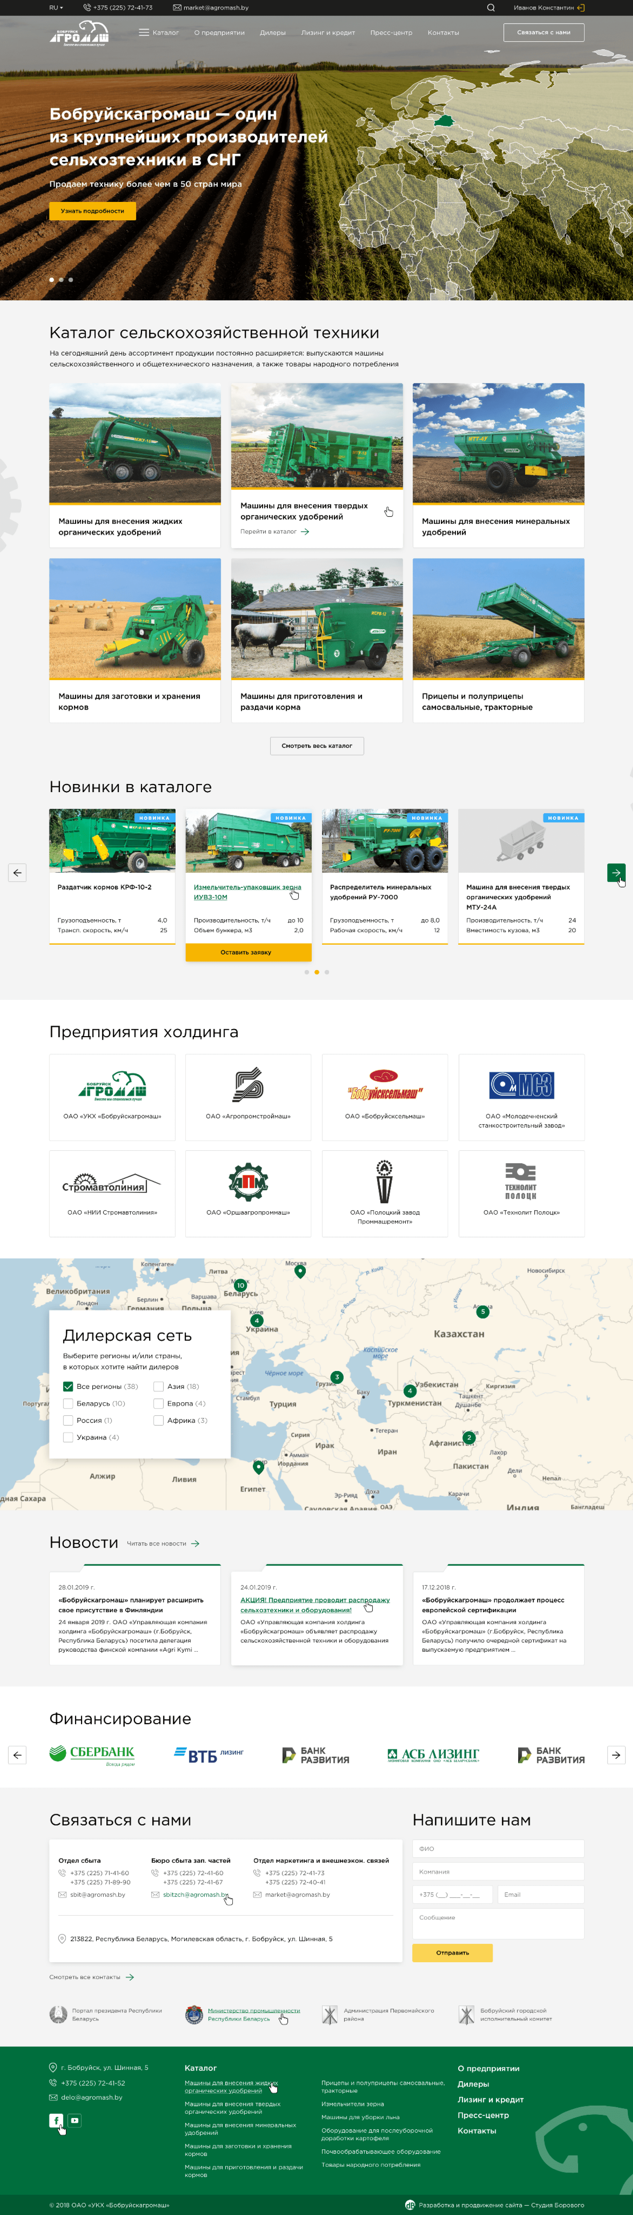Open the ОАО «Агропромстроймаш» logo tile
Image resolution: width=633 pixels, height=2215 pixels.
(x=248, y=1097)
